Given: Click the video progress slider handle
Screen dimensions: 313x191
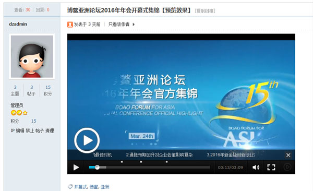Looking at the screenshot, I should tap(97, 167).
